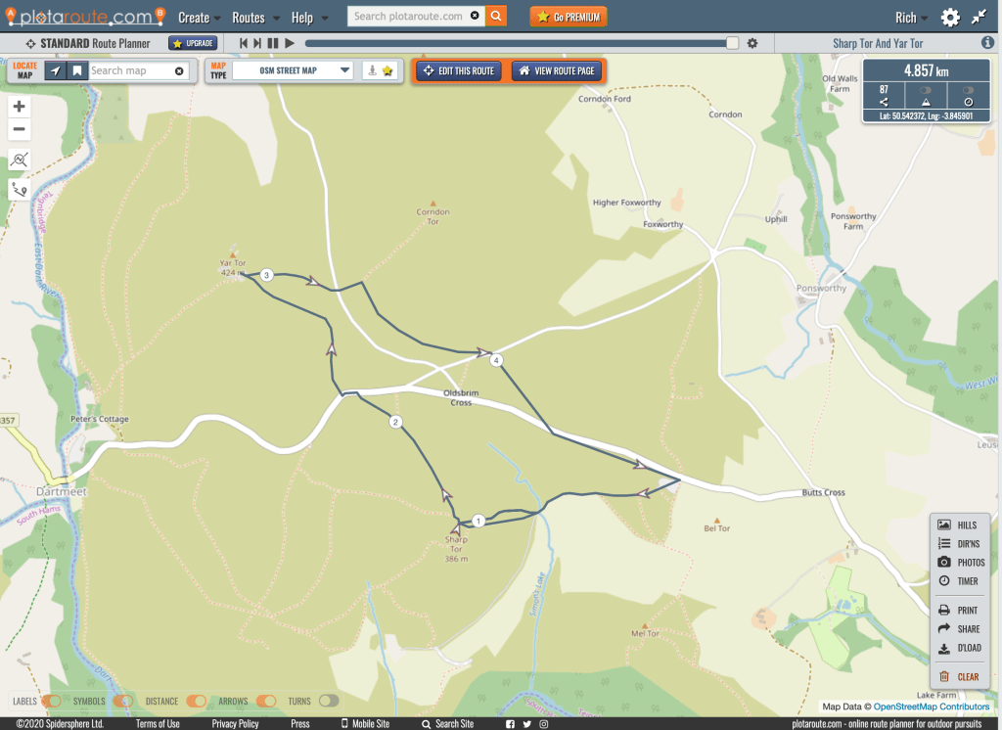The image size is (1002, 730).
Task: Click the route info icon
Action: tap(987, 43)
